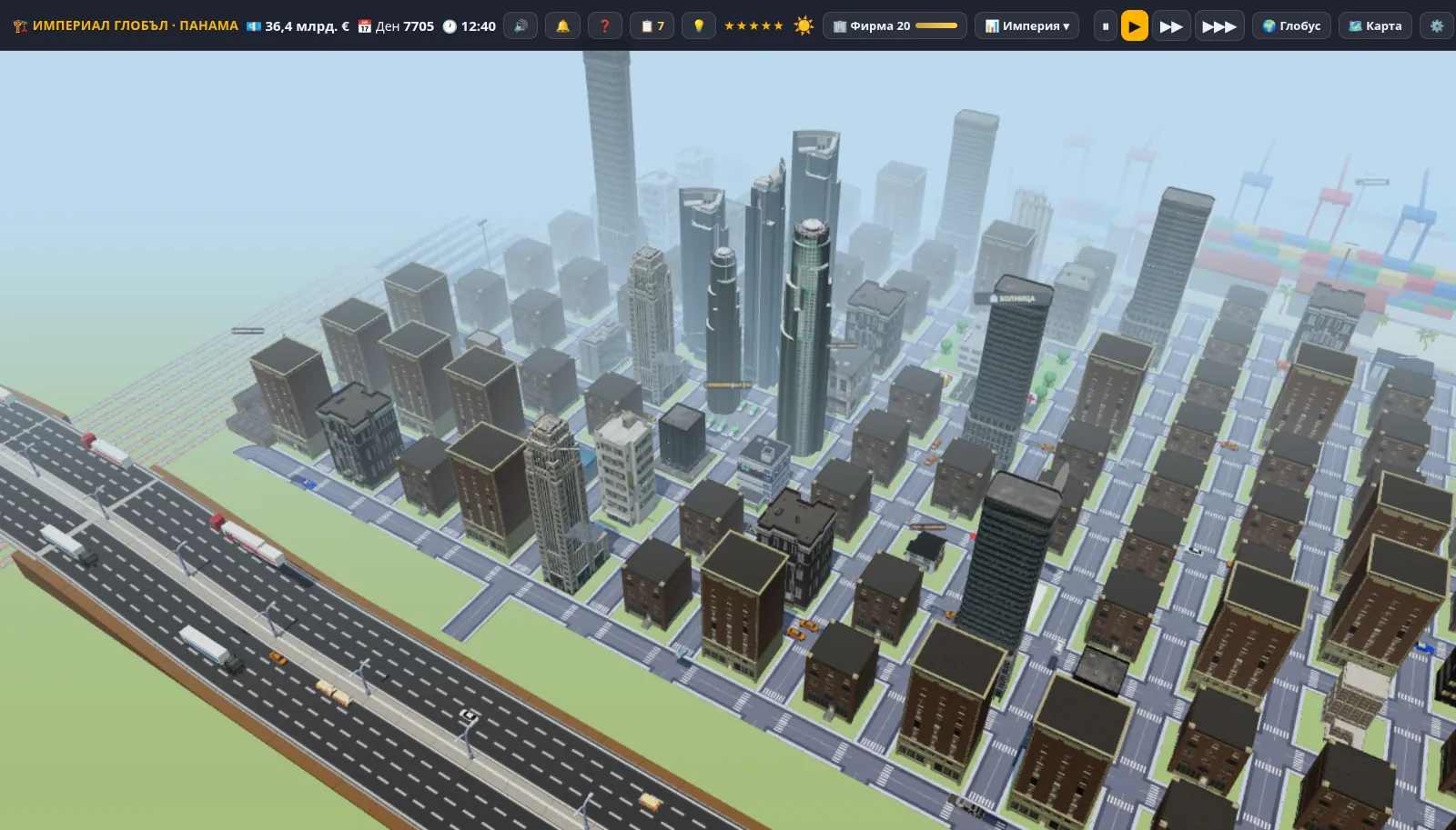1456x830 pixels.
Task: Expand the Империя dropdown menu
Action: tap(1026, 25)
